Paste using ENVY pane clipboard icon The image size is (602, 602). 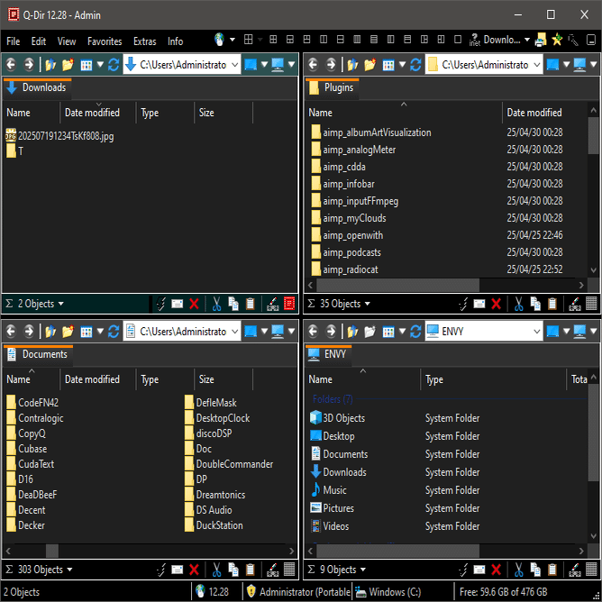pyautogui.click(x=552, y=570)
